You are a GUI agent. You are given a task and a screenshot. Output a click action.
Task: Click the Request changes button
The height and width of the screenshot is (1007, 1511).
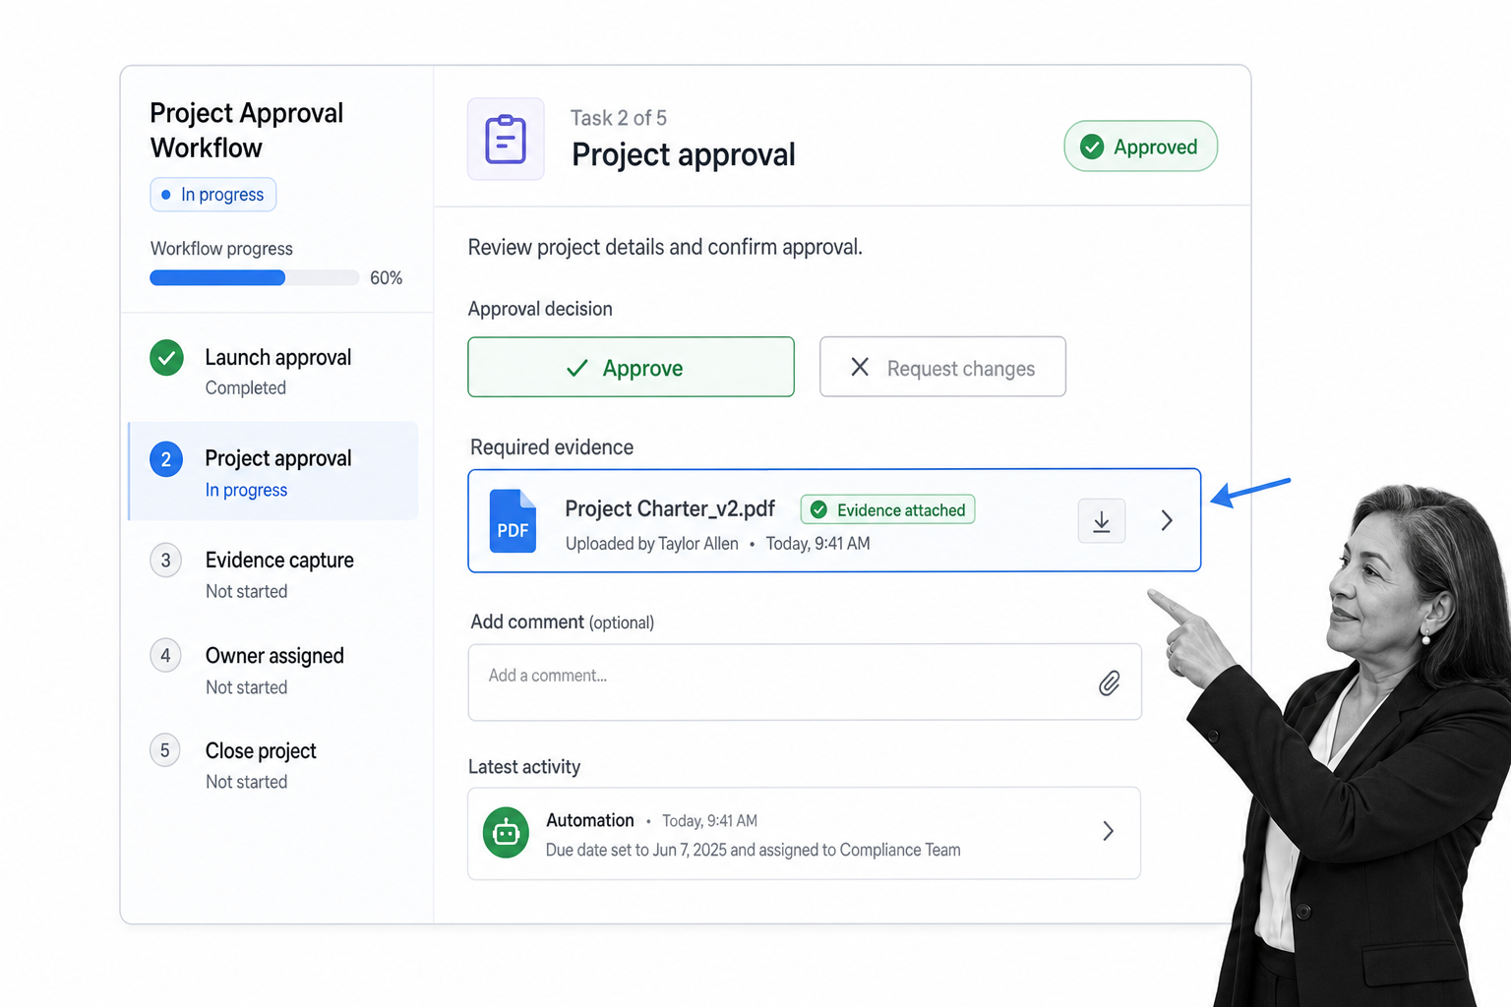click(x=942, y=367)
